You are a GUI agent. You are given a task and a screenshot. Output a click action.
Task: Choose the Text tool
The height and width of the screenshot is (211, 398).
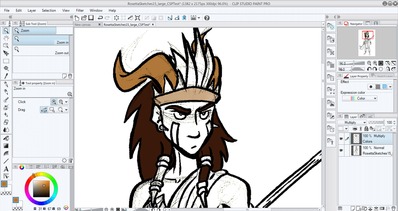[x=6, y=169]
